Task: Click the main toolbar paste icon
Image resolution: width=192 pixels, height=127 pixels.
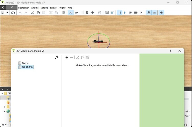Action: click(44, 13)
